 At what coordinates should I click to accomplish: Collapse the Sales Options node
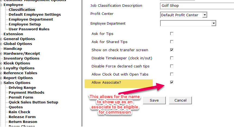[1, 83]
